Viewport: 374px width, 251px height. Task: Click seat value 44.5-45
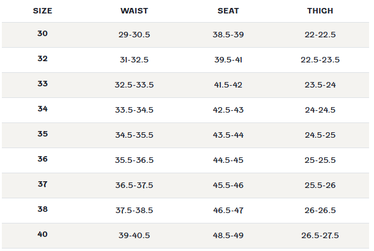point(228,160)
